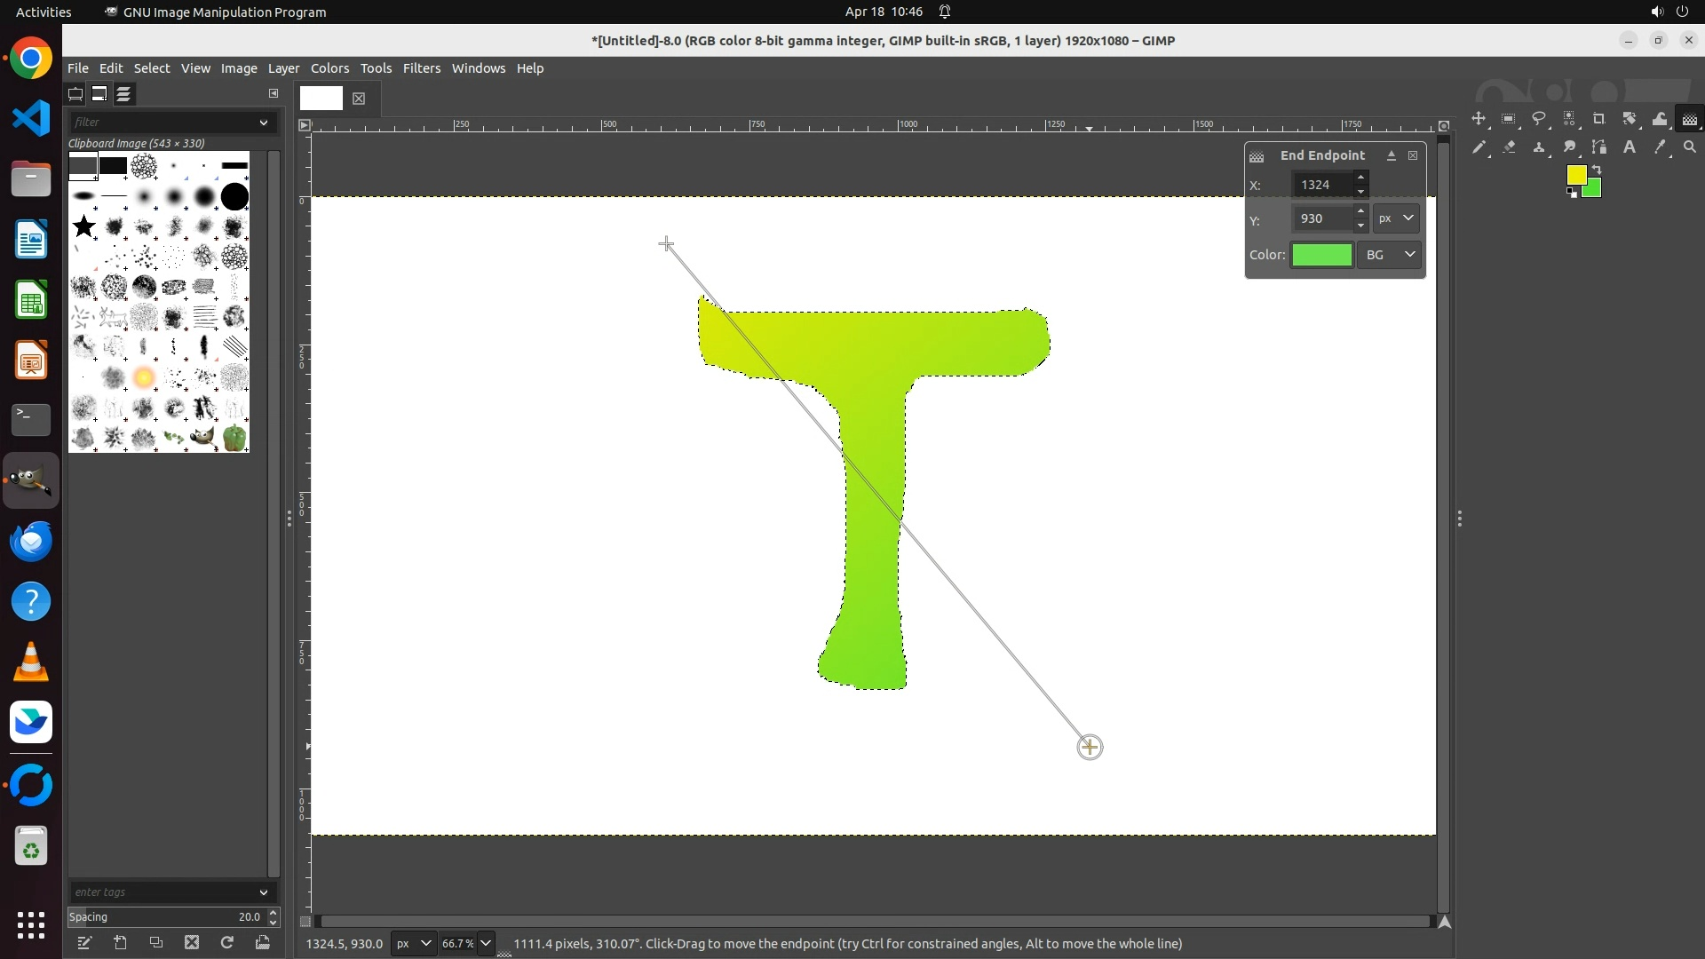Screen dimensions: 1705x959
Task: Click the Refresh brushes icon
Action: pos(227,943)
